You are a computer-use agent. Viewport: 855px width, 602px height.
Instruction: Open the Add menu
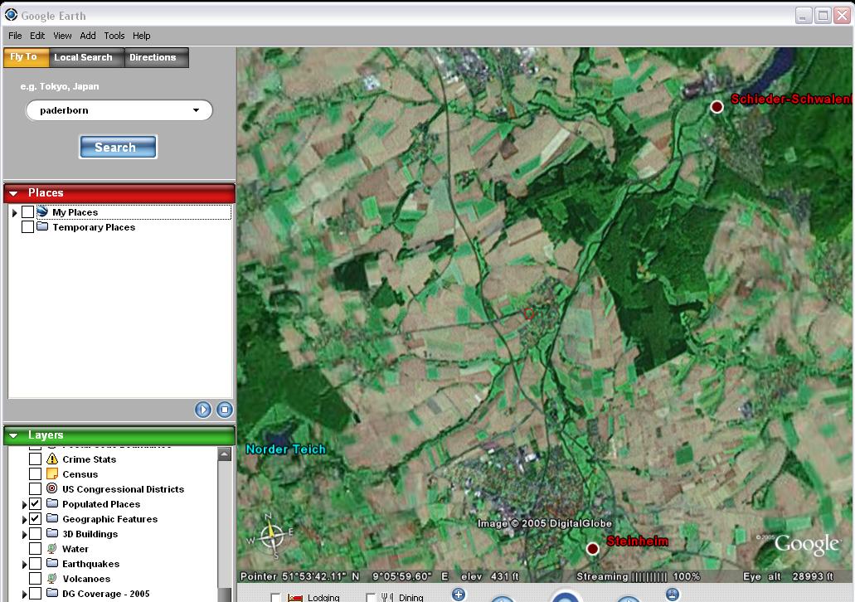tap(88, 36)
